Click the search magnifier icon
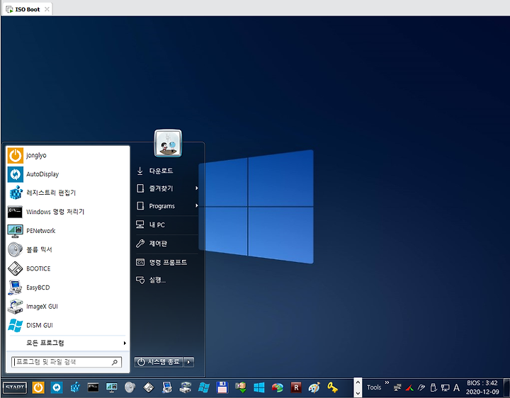This screenshot has width=510, height=398. pyautogui.click(x=115, y=362)
